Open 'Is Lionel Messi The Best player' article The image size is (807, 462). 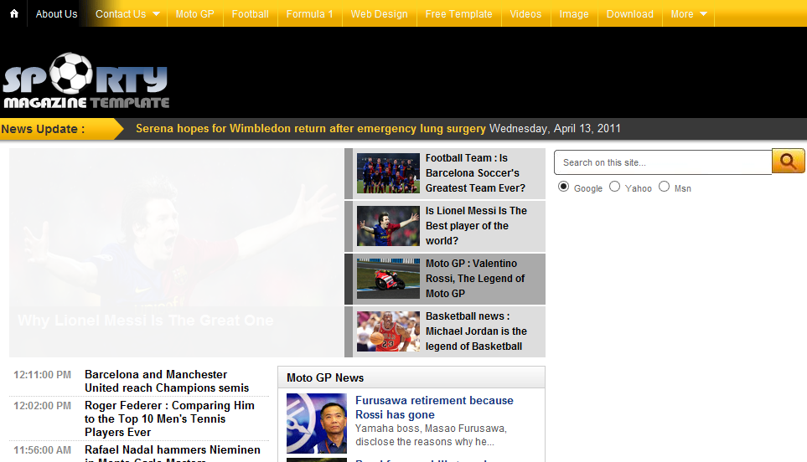pos(476,226)
